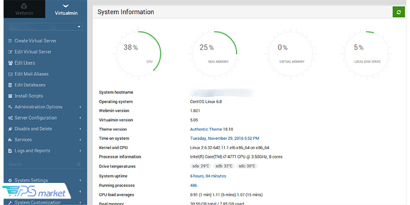Open Edit Databases menu item
Screen dimensions: 410x205
tap(30, 85)
